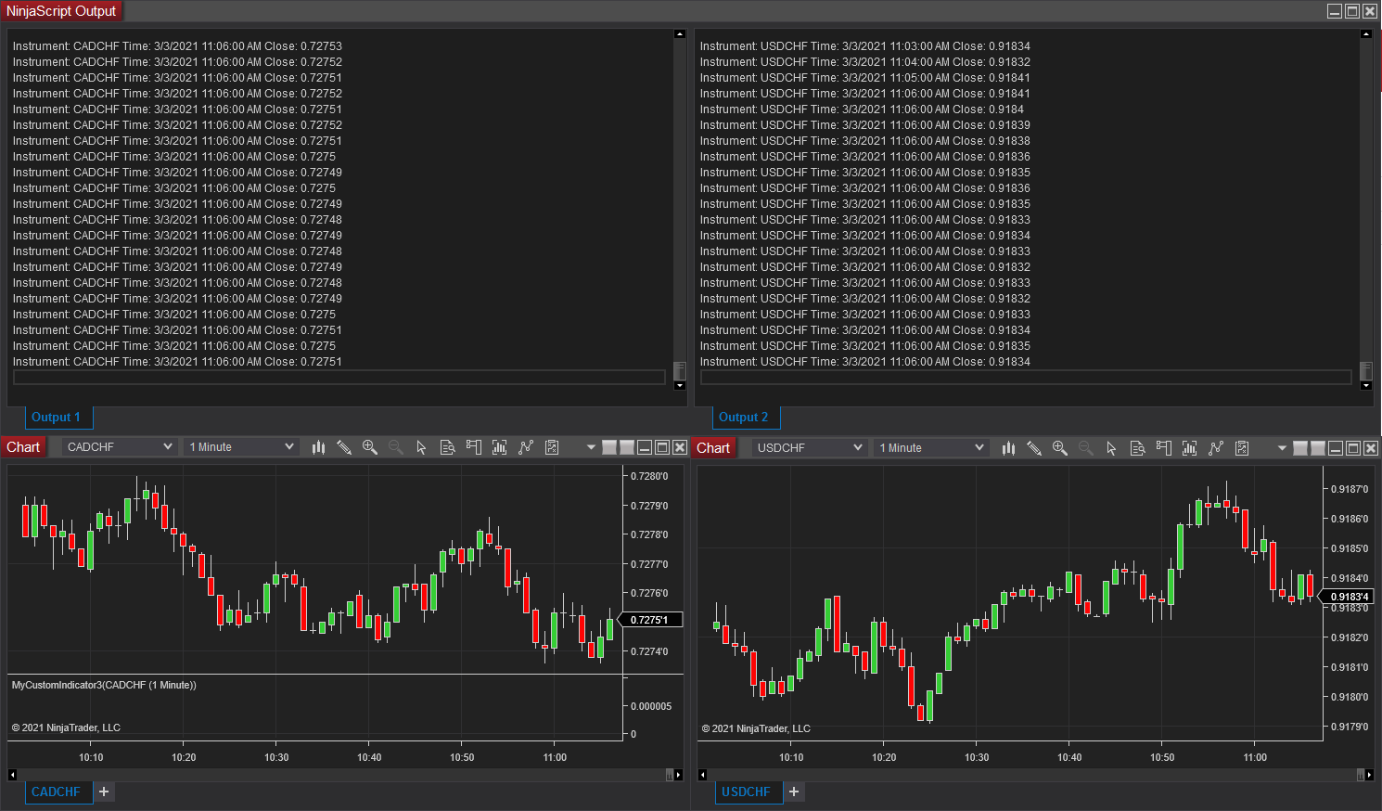Open drawing tools pencil in USDCHF chart
1382x811 pixels.
[x=1034, y=448]
